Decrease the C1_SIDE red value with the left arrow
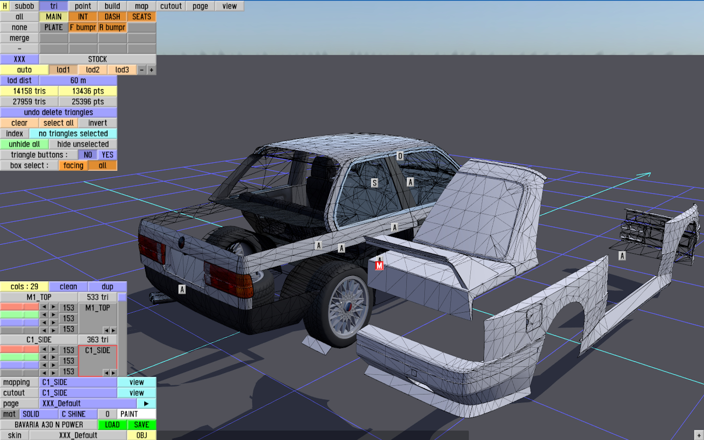The image size is (704, 440). (44, 350)
